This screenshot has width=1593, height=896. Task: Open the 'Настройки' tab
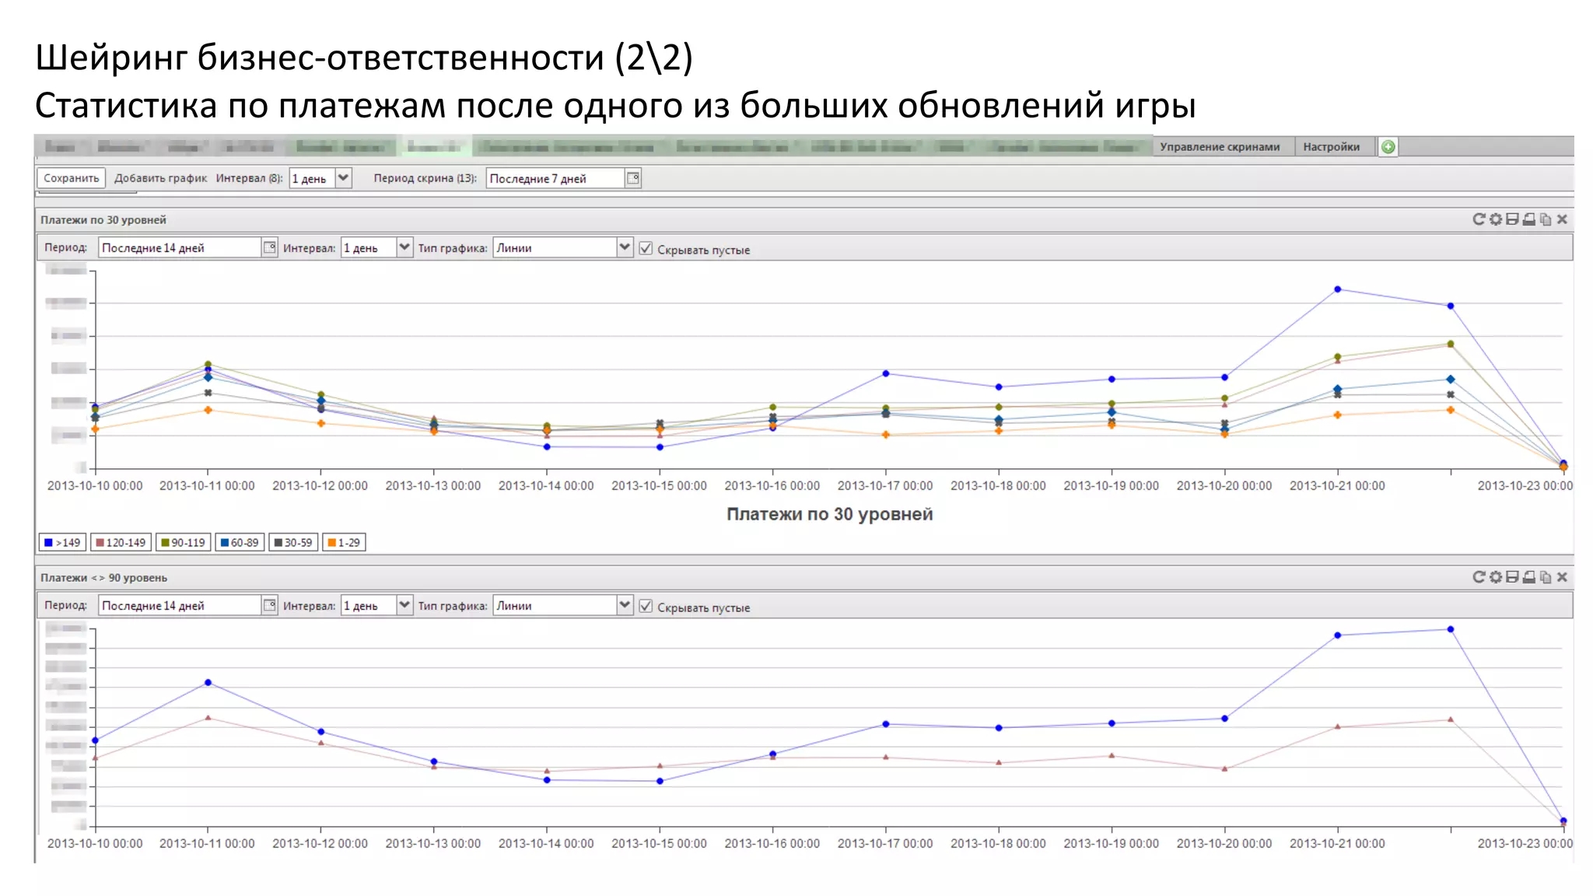pyautogui.click(x=1331, y=147)
